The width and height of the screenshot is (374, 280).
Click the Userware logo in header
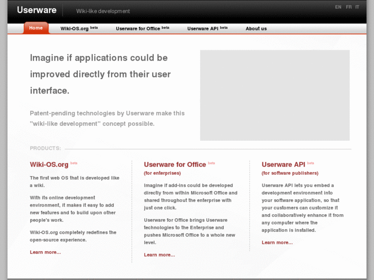click(37, 10)
